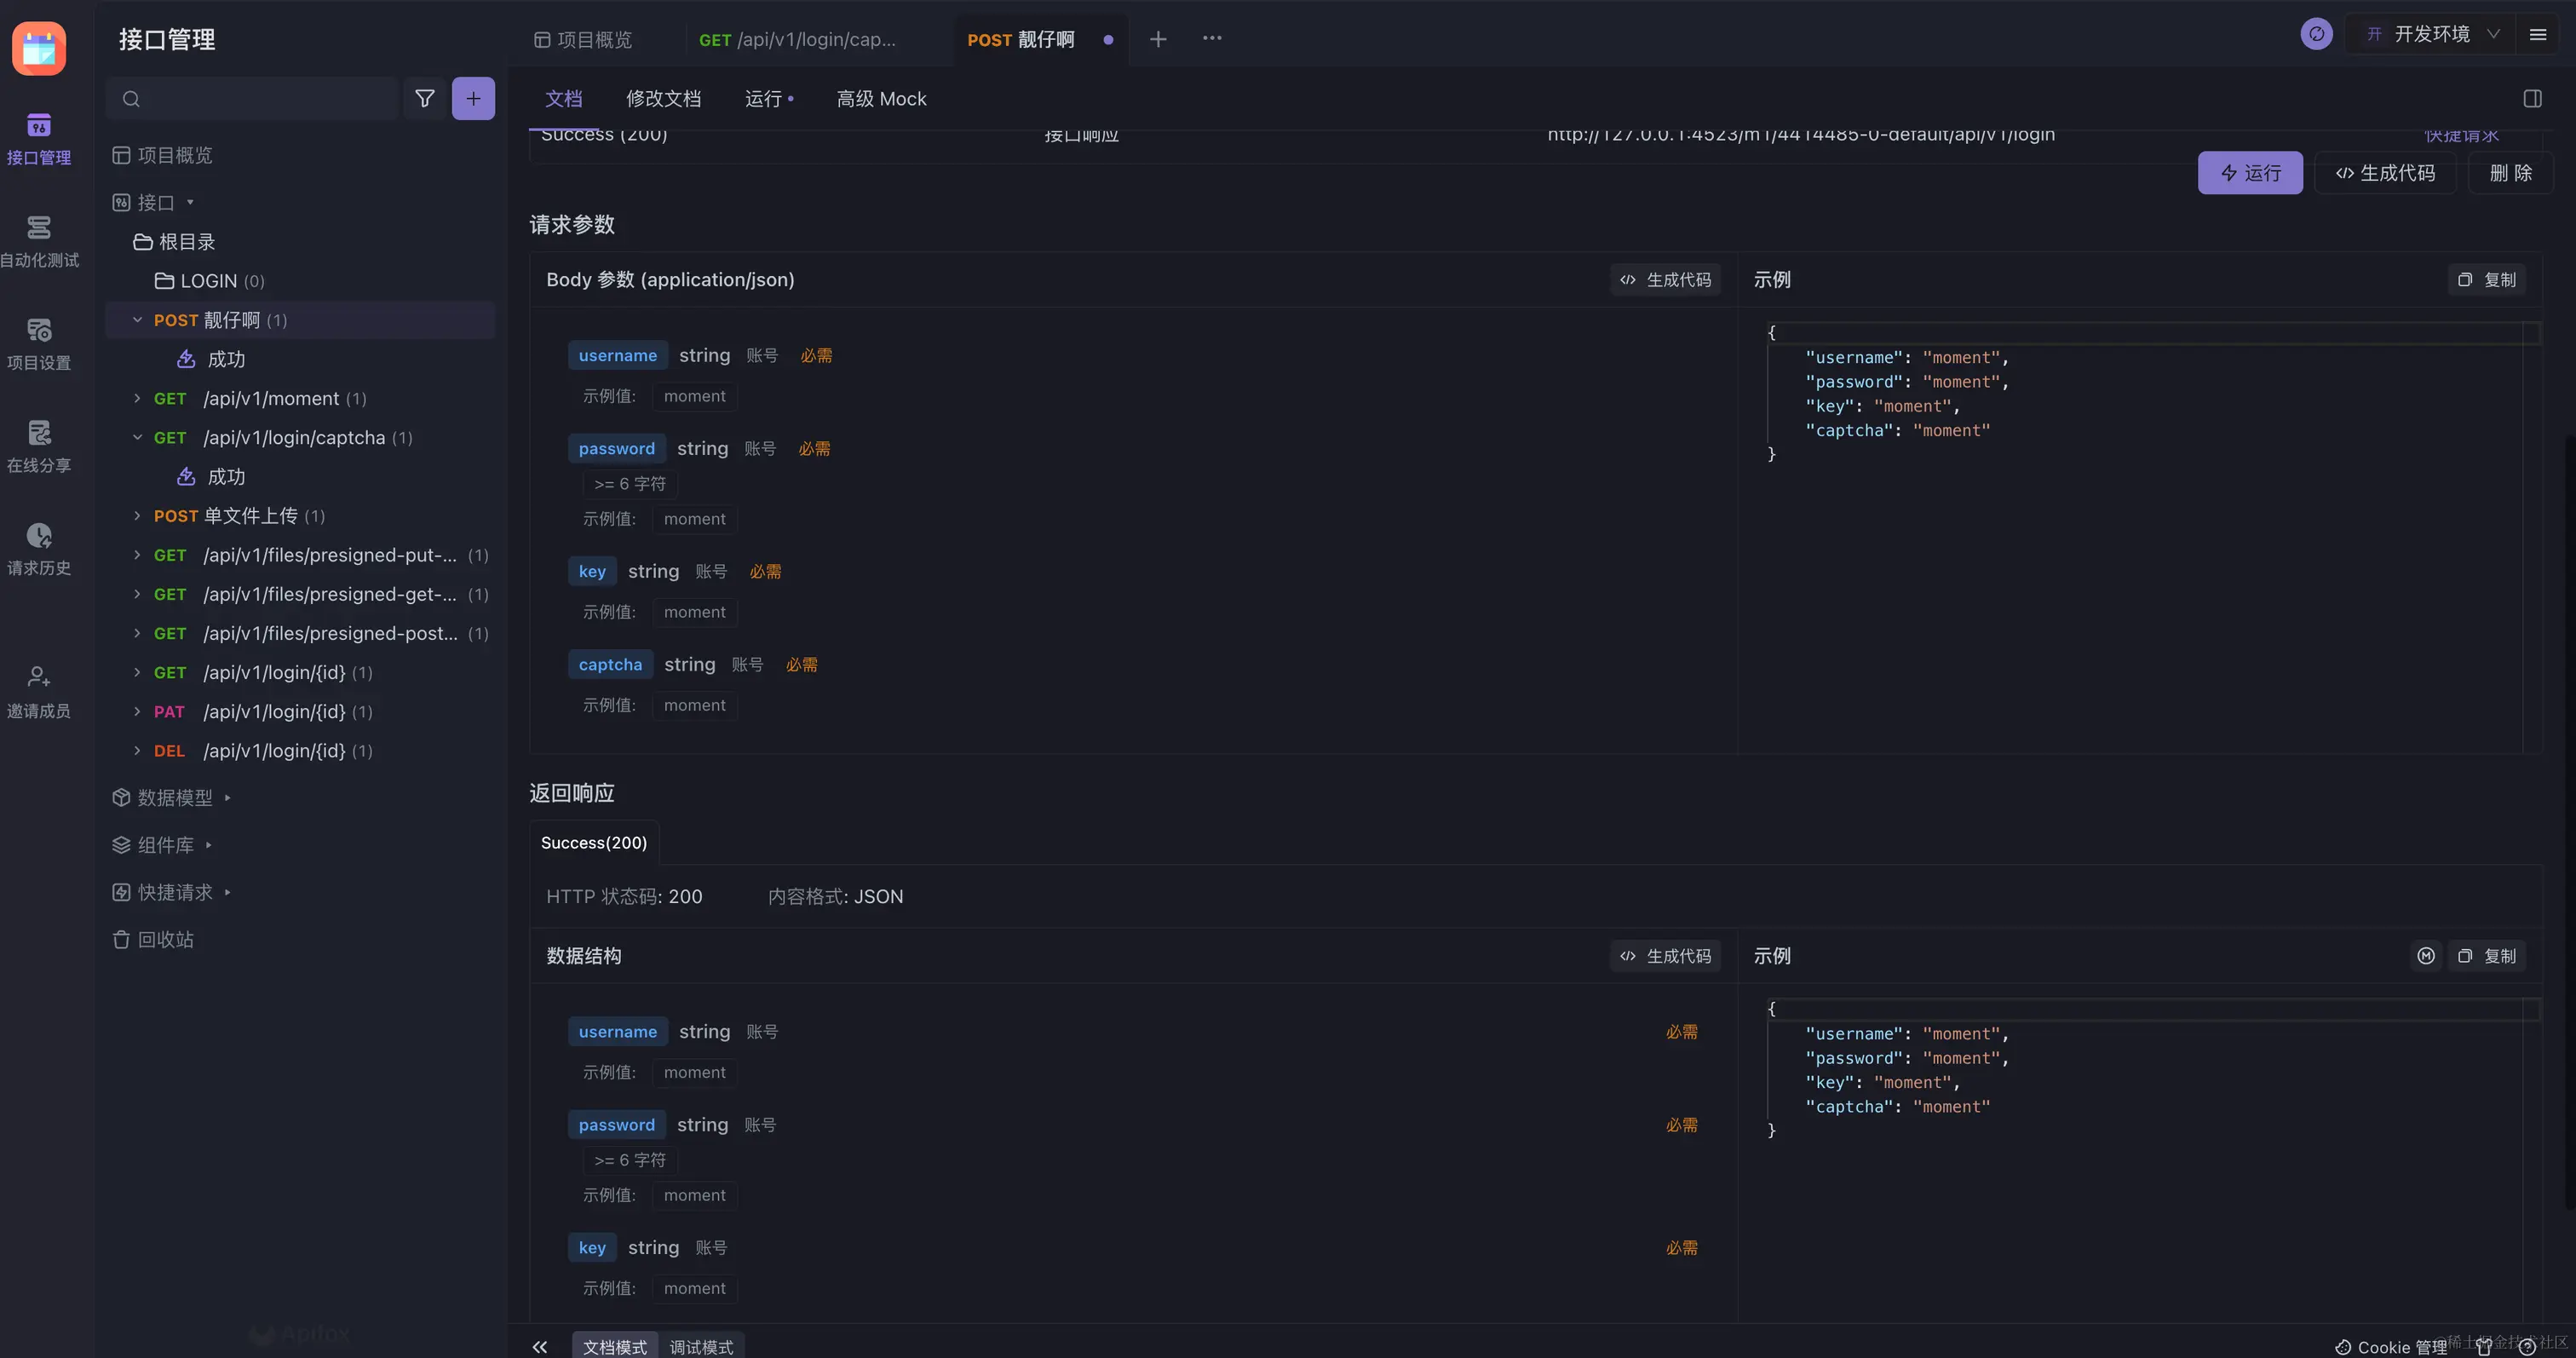The image size is (2576, 1358).
Task: Open the 开发环境 environment dropdown
Action: point(2431,34)
